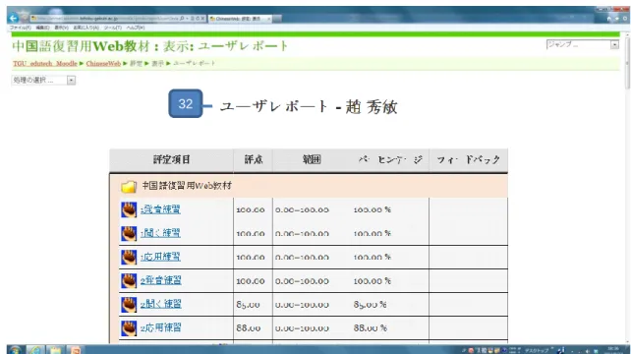Viewport: 631px width, 354px height.
Task: Click the yellow folder icon for 中国語復習用Web教材
Action: [129, 187]
